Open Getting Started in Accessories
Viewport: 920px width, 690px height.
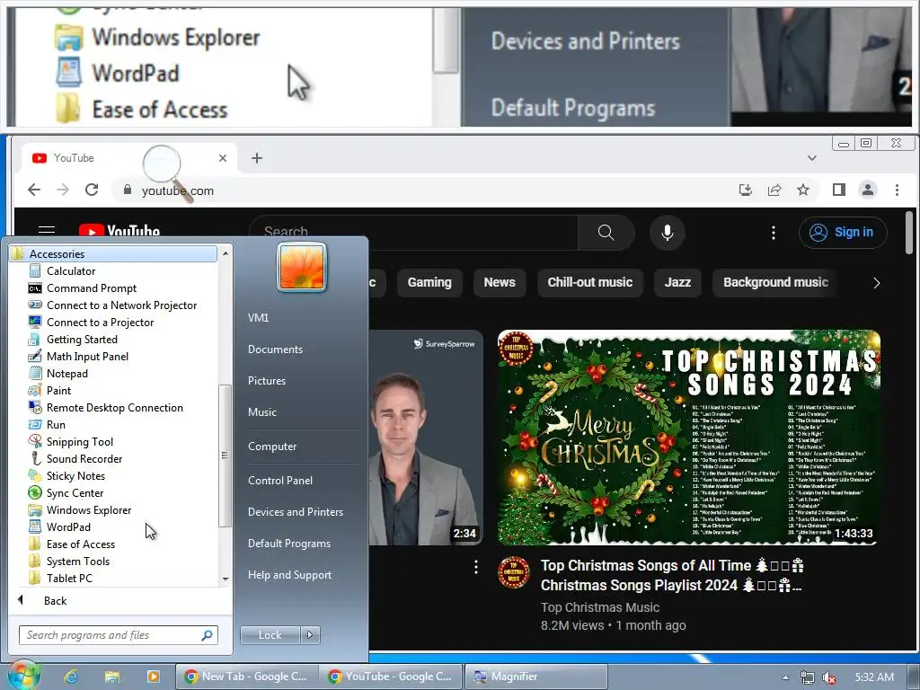click(x=82, y=339)
